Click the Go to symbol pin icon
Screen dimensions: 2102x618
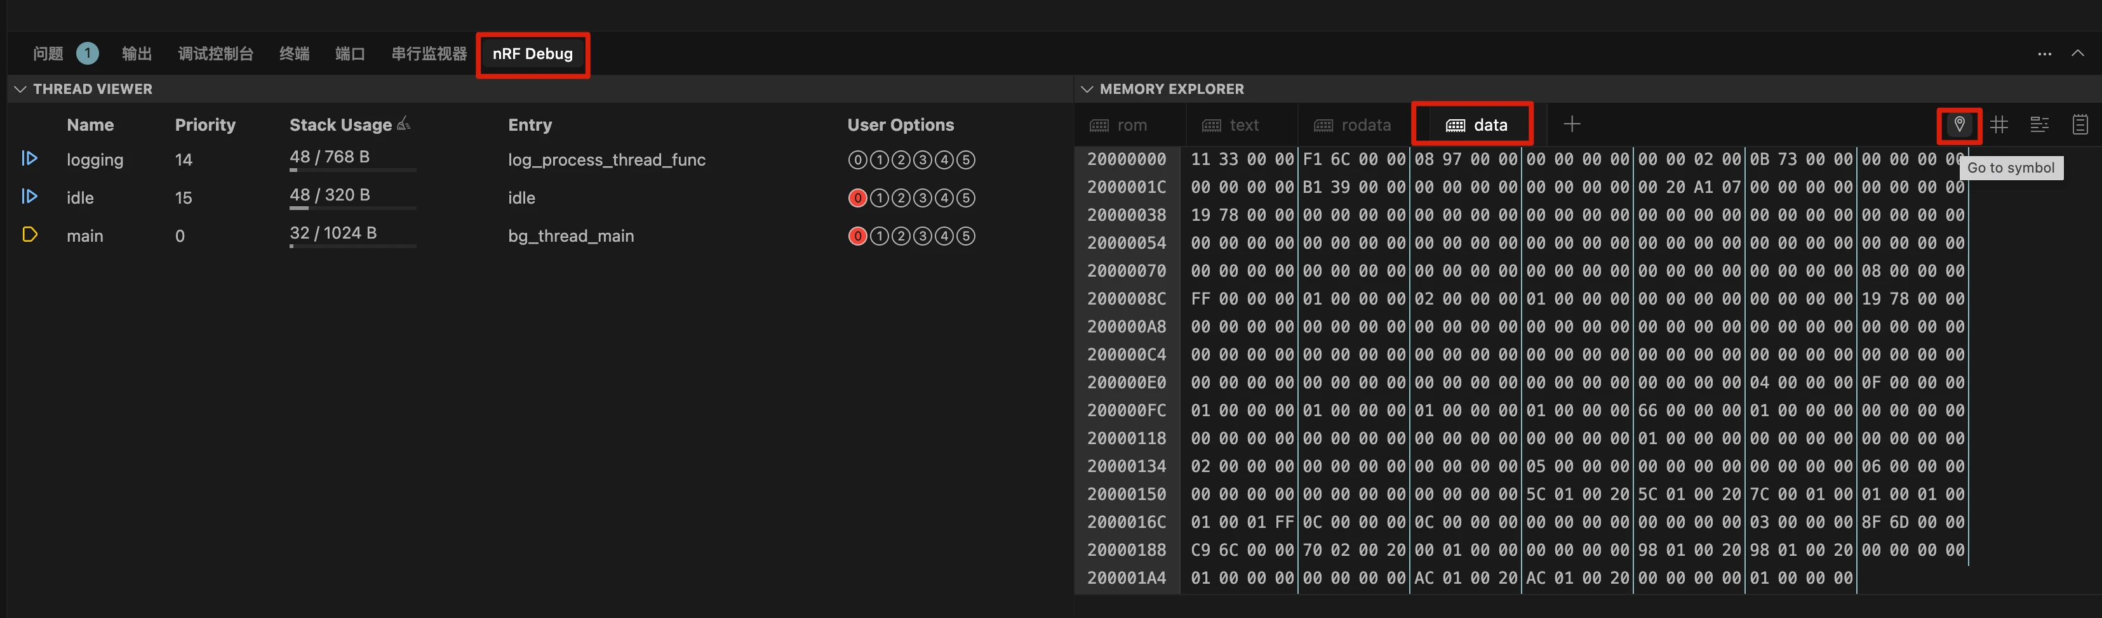coord(1958,125)
